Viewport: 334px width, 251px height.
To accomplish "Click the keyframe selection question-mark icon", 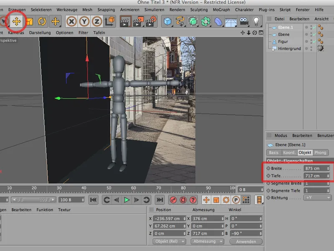I will tap(193, 200).
